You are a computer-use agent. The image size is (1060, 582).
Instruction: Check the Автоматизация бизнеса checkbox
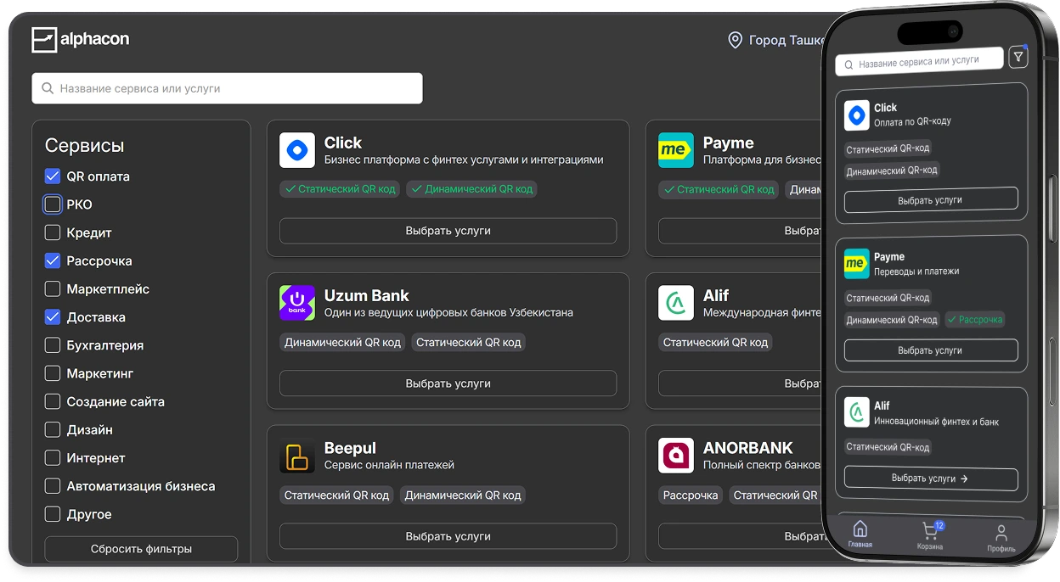click(x=53, y=486)
